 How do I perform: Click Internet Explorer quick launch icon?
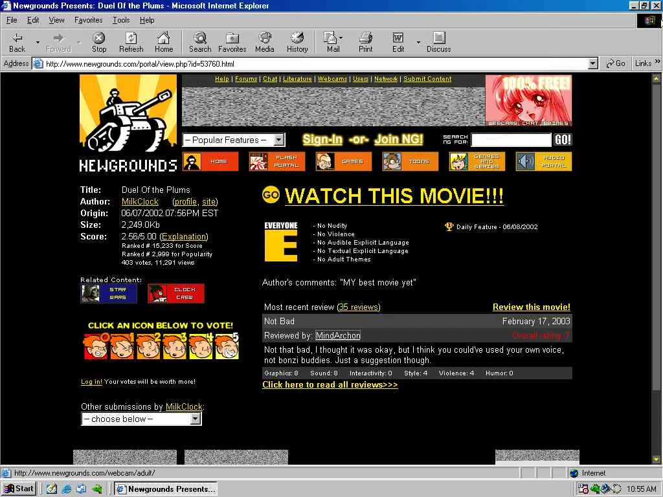coord(67,489)
